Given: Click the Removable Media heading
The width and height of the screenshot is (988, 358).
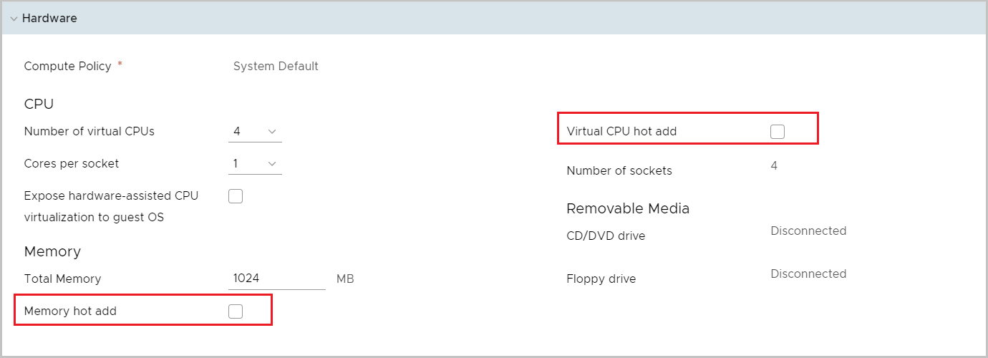Looking at the screenshot, I should point(627,208).
